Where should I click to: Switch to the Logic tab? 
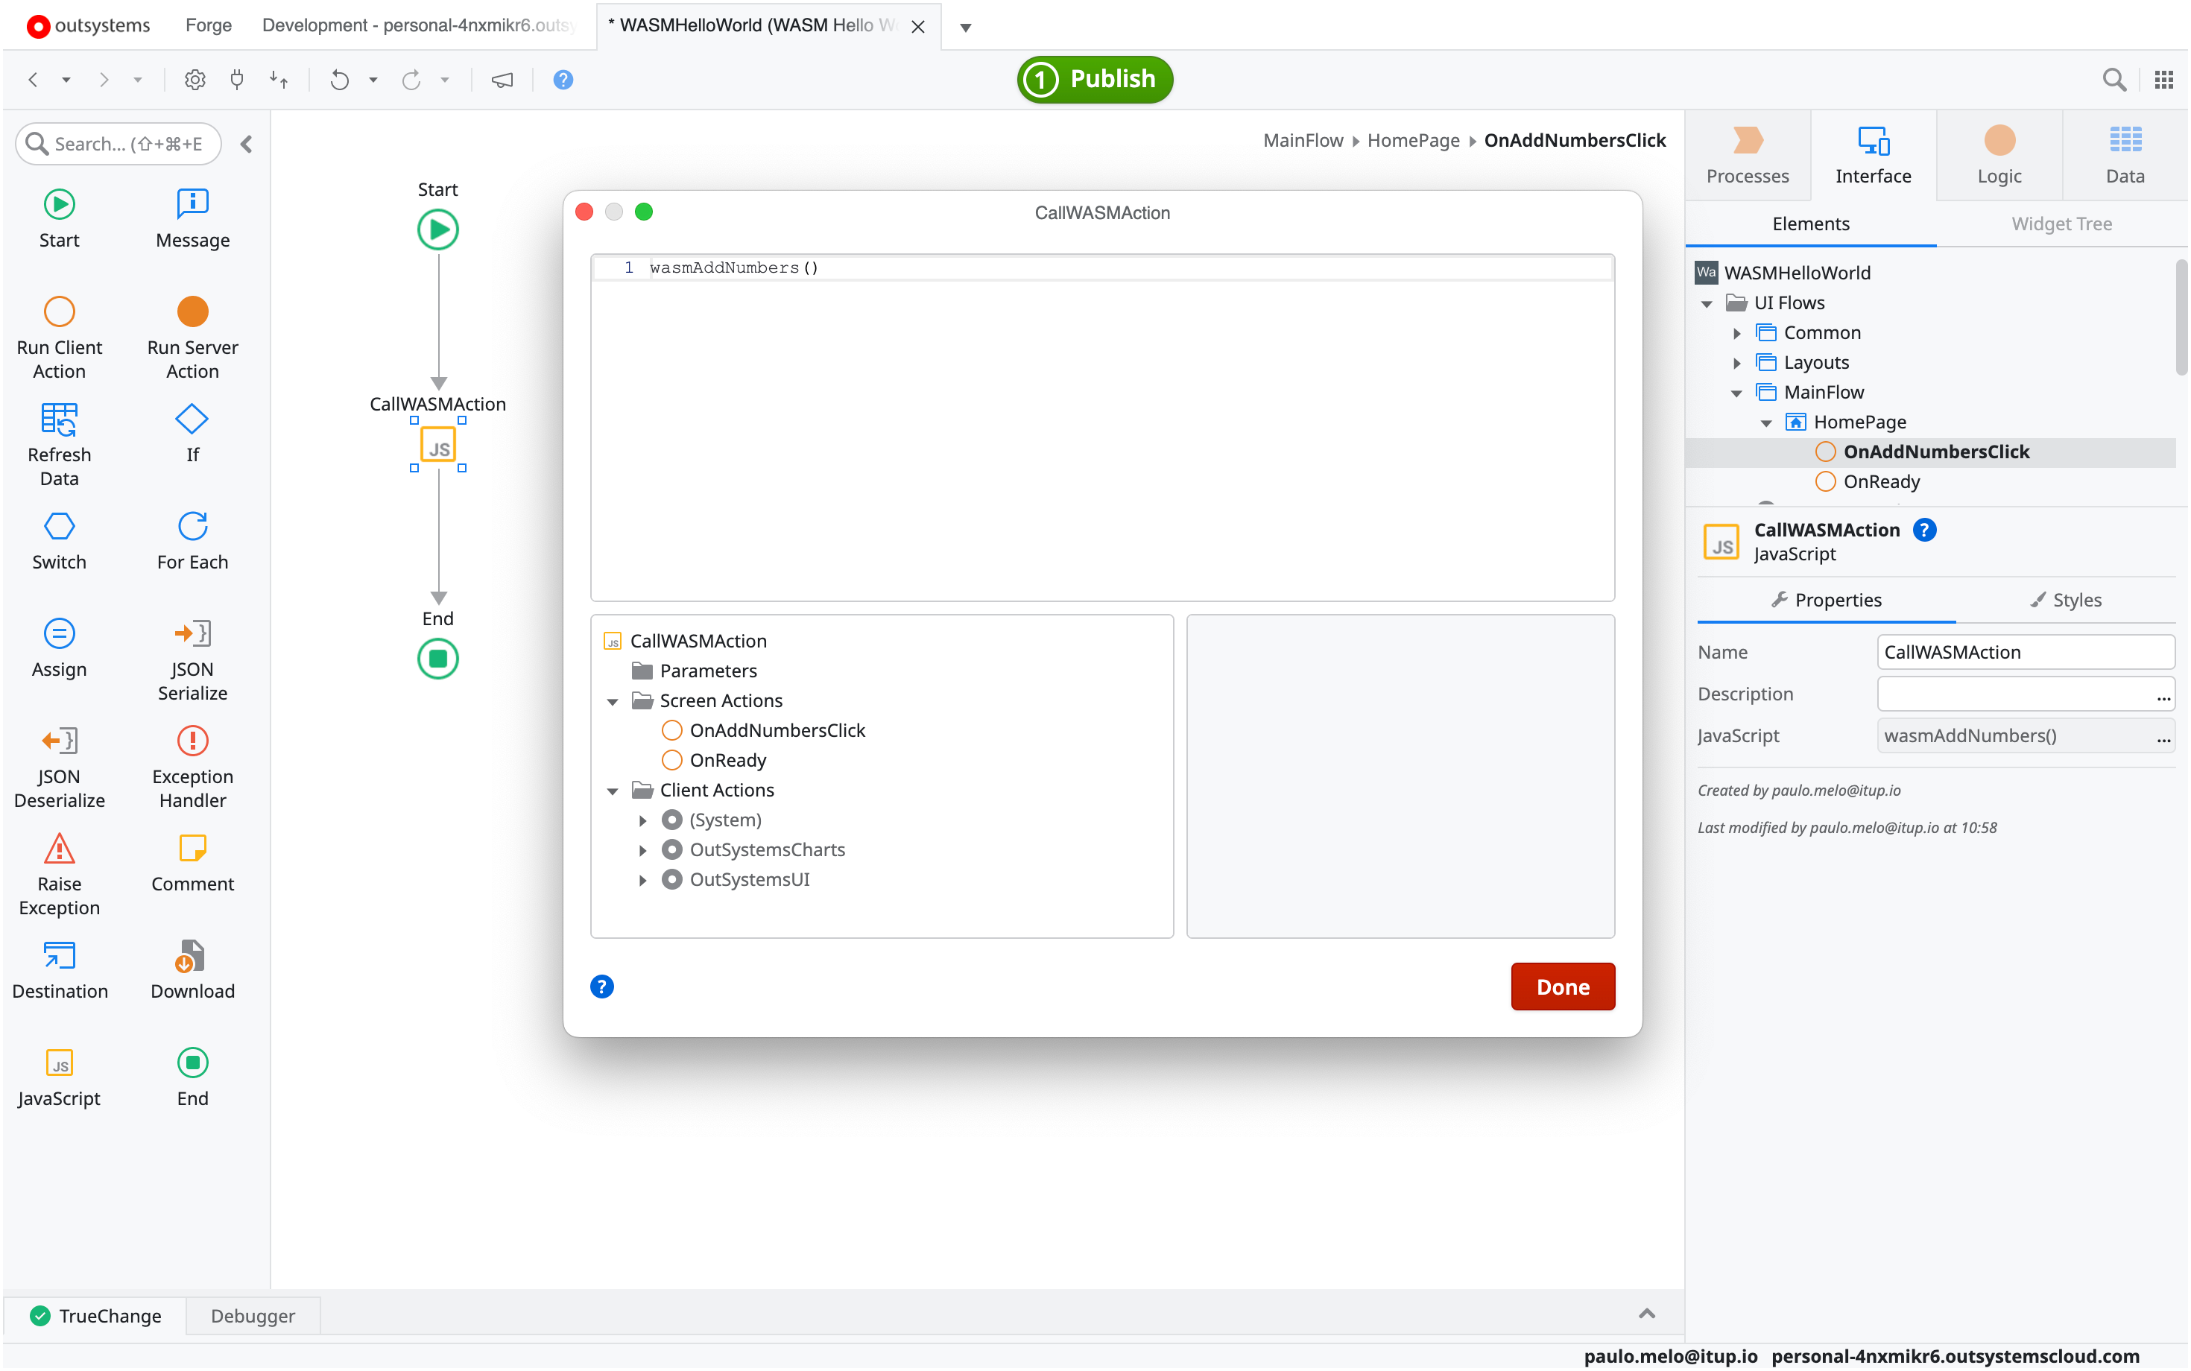[1999, 155]
